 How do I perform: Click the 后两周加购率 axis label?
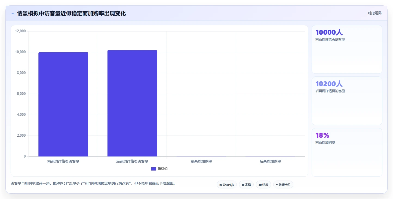click(270, 162)
